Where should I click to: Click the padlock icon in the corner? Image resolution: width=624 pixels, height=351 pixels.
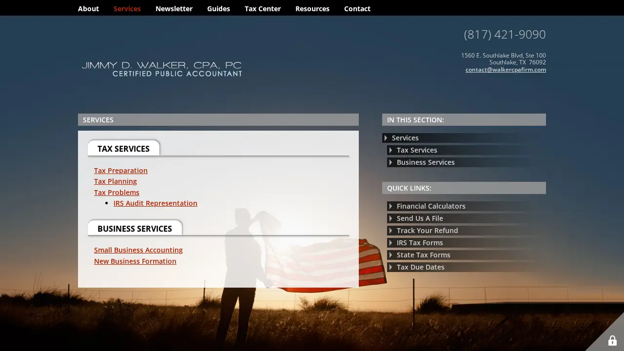tap(612, 341)
